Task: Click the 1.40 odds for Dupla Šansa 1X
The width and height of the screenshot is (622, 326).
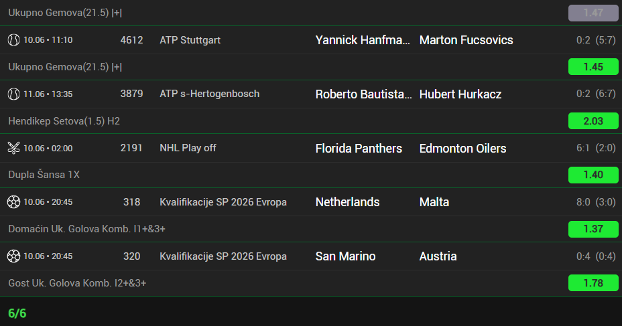Action: (593, 175)
